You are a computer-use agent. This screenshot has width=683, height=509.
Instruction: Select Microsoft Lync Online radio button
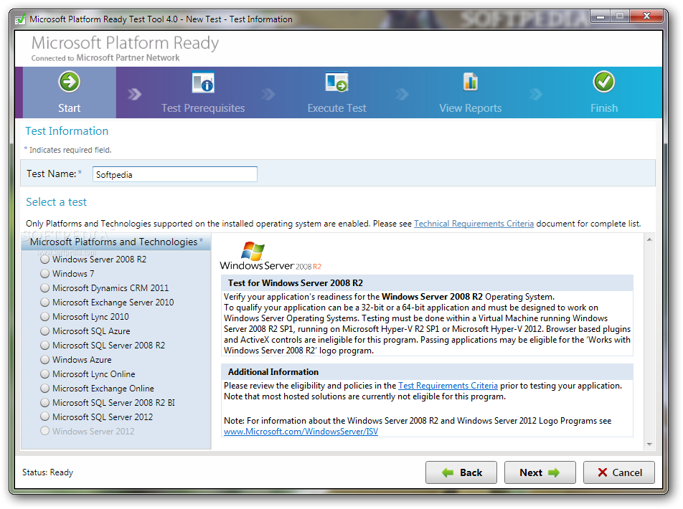click(44, 374)
